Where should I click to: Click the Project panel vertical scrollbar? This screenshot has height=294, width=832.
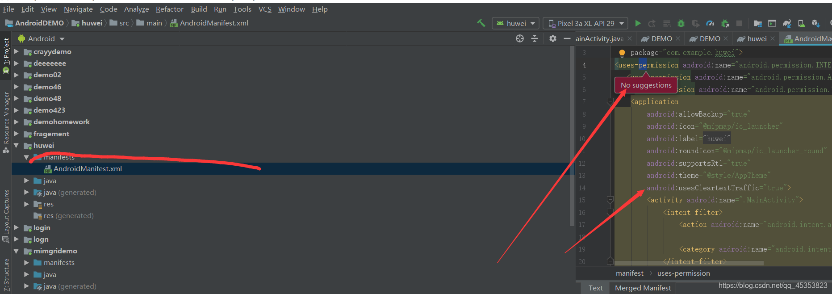[572, 136]
